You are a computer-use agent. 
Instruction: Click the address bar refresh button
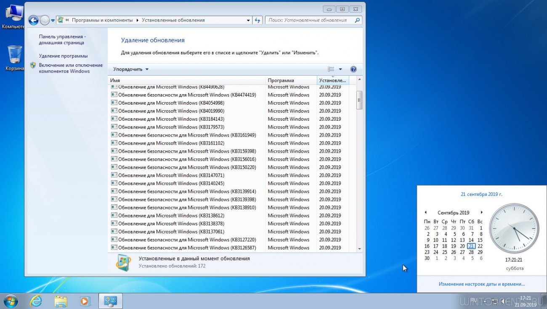point(258,20)
